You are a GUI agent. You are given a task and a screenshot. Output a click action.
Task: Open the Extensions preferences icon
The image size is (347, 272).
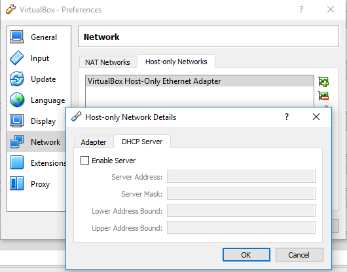pyautogui.click(x=16, y=163)
